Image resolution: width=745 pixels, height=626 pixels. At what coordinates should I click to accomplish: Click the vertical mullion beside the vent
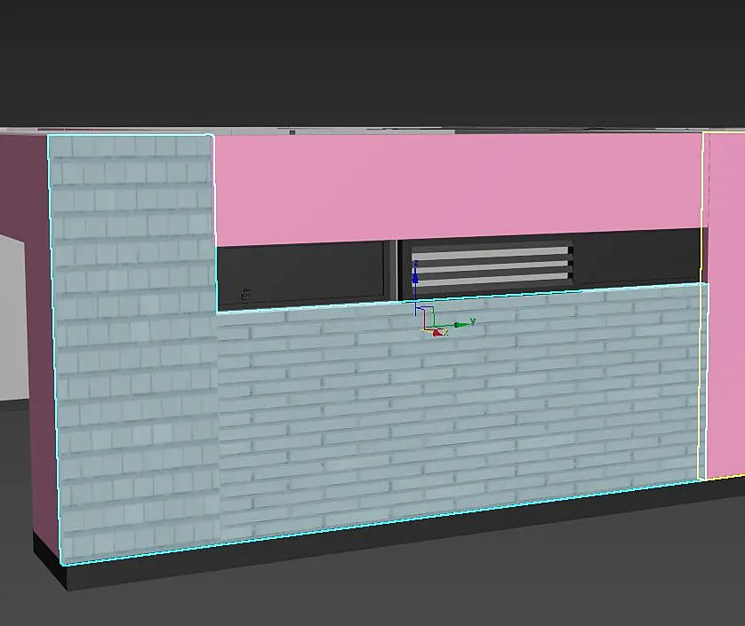pyautogui.click(x=392, y=270)
